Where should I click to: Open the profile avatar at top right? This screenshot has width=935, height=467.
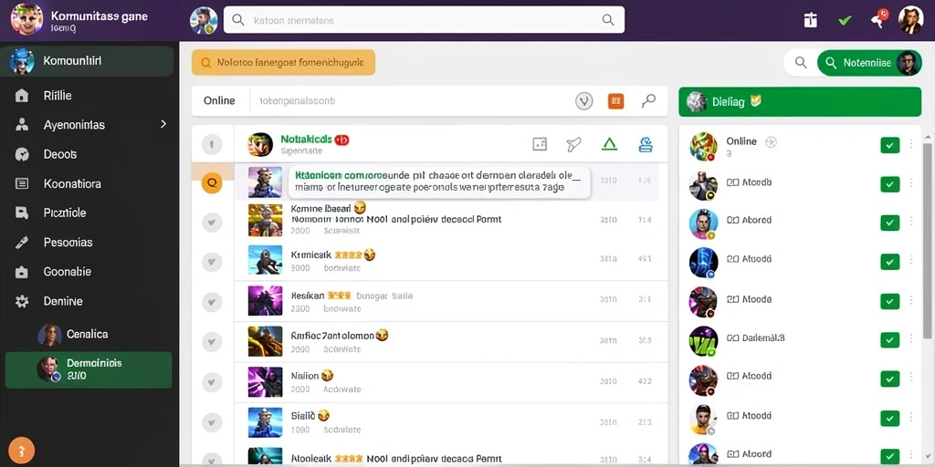point(910,20)
